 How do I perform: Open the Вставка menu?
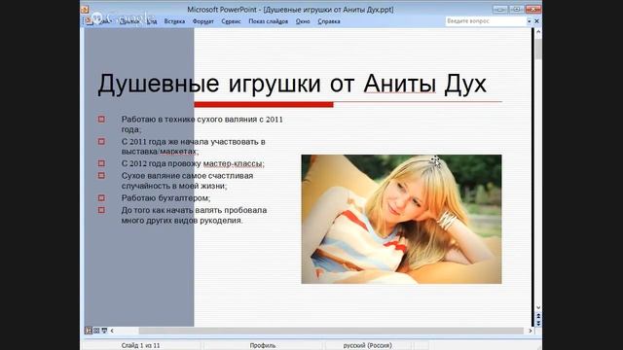coord(174,21)
